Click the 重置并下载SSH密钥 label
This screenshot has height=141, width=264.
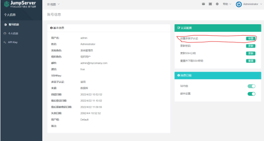[x=192, y=61]
